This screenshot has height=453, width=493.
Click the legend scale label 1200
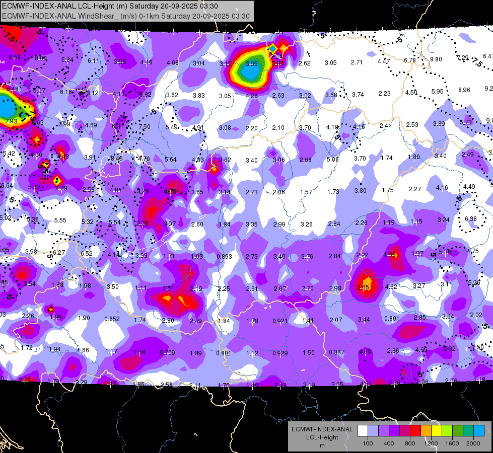click(431, 443)
